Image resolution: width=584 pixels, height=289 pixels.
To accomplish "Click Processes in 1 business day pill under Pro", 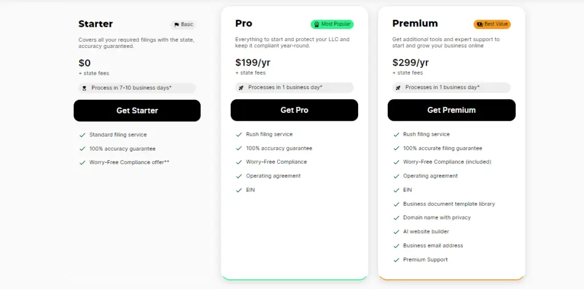I will [x=294, y=88].
